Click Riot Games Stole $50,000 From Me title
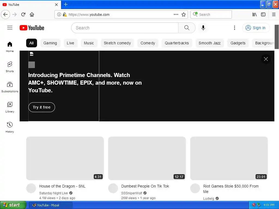The width and height of the screenshot is (279, 209). (x=231, y=189)
